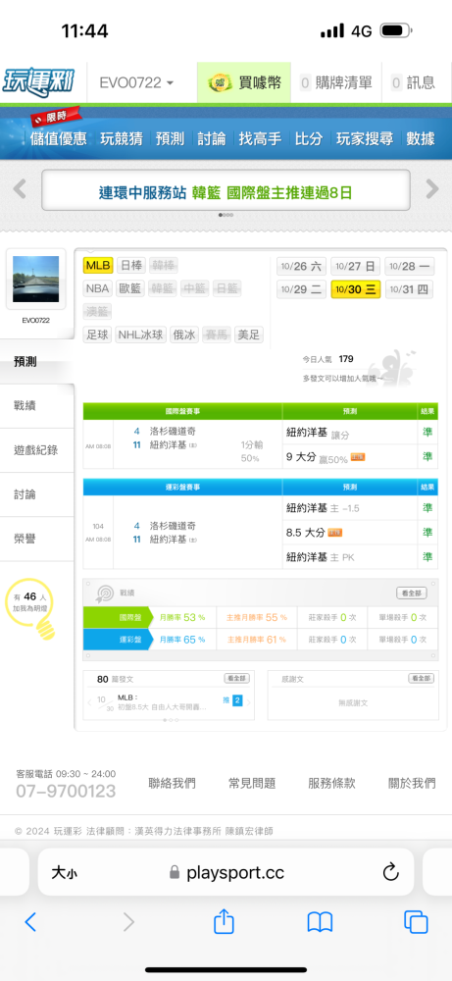Switch to 戰績 sidebar tab
This screenshot has width=452, height=981.
click(x=37, y=406)
